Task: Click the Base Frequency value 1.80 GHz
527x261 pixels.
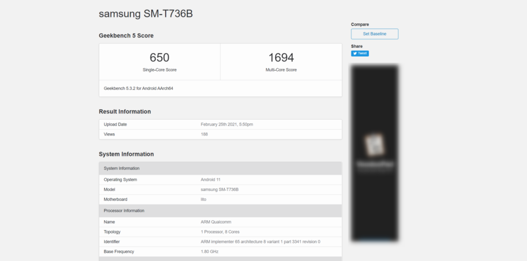Action: [208, 251]
